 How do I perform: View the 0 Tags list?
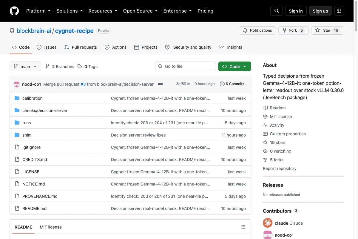(x=87, y=67)
